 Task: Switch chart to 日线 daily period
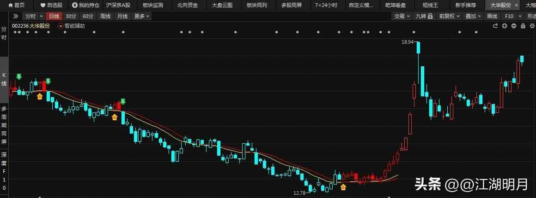coord(54,16)
